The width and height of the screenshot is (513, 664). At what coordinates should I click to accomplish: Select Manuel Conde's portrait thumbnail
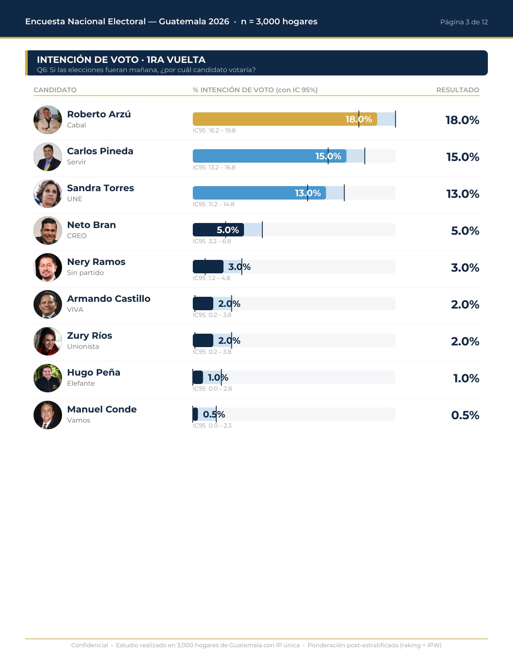coord(48,415)
